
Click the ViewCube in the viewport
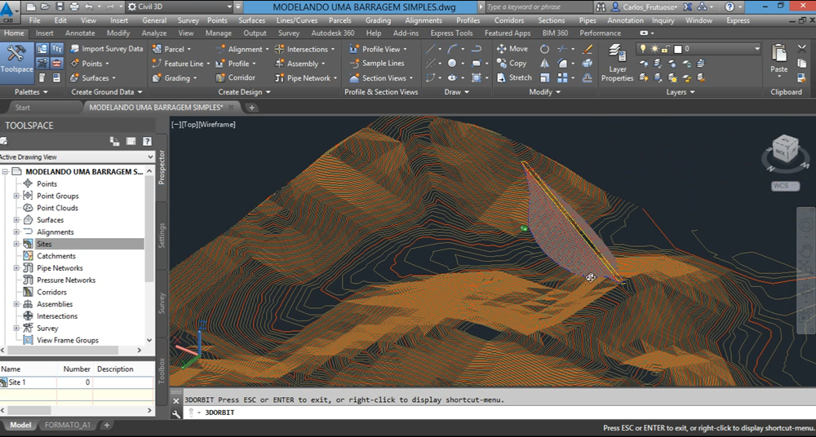(x=785, y=149)
